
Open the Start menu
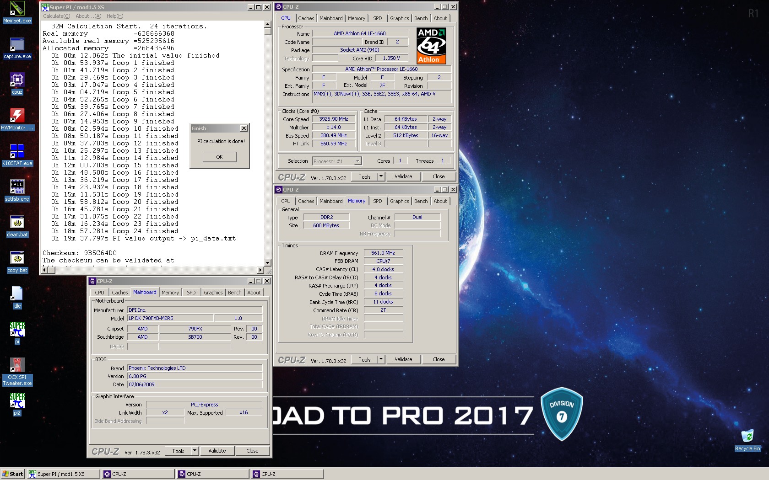[12, 474]
